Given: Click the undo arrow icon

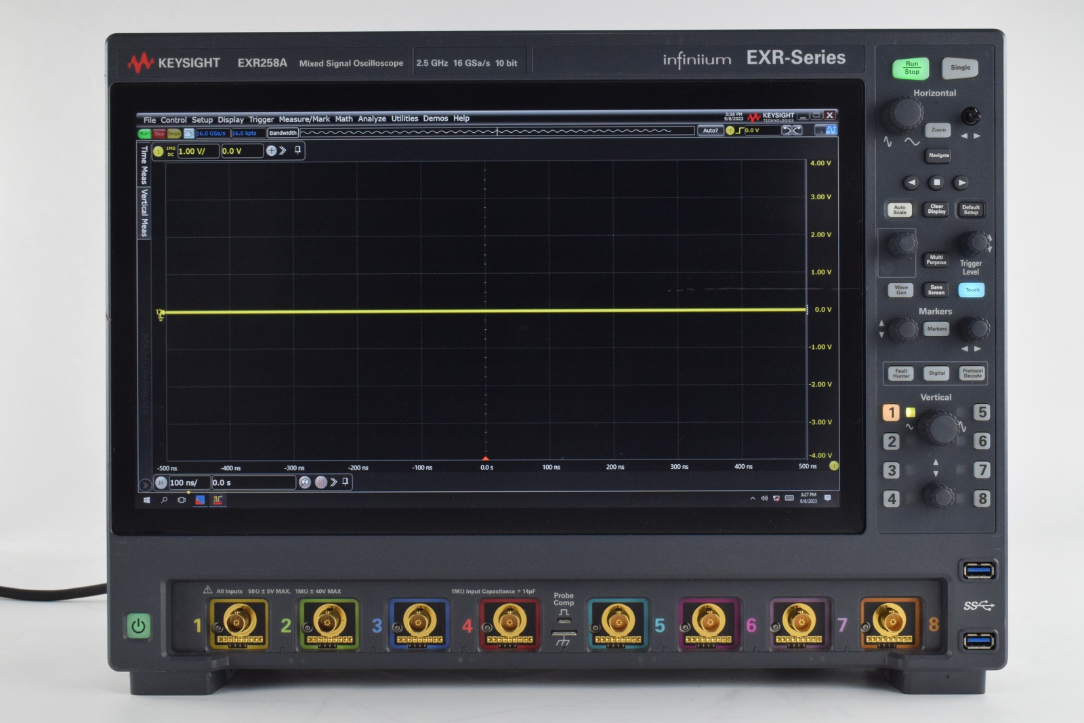Looking at the screenshot, I should click(787, 130).
